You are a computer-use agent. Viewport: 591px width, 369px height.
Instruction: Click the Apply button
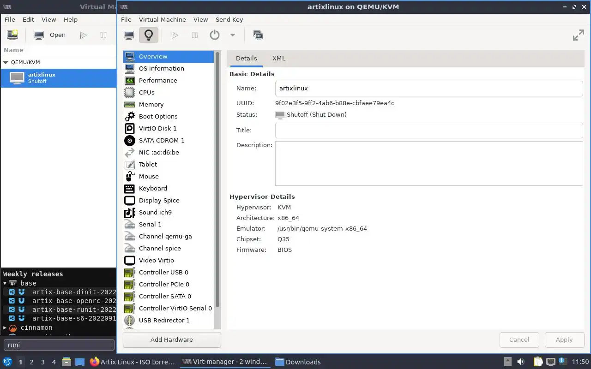564,339
